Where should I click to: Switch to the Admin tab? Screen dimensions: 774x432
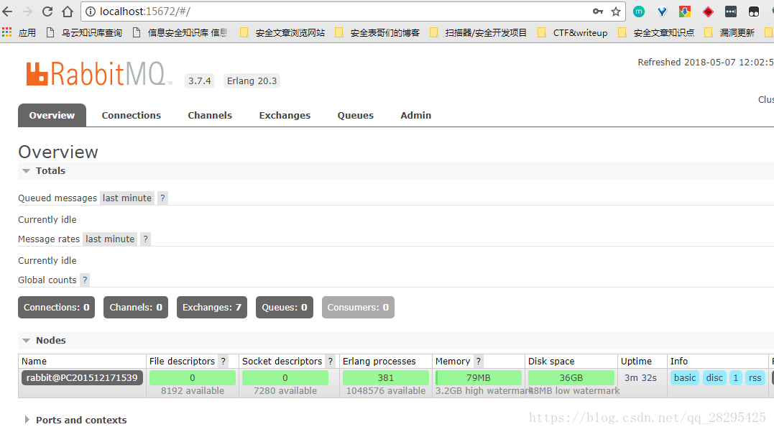(x=415, y=115)
